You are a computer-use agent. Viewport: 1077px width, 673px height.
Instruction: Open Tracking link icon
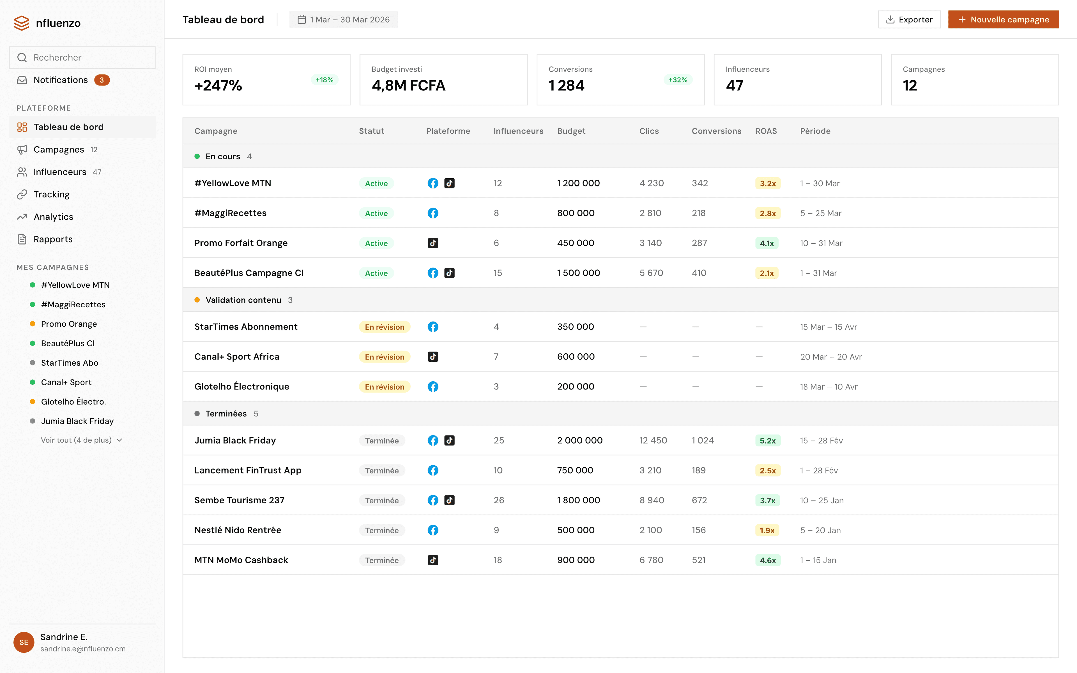pyautogui.click(x=22, y=195)
